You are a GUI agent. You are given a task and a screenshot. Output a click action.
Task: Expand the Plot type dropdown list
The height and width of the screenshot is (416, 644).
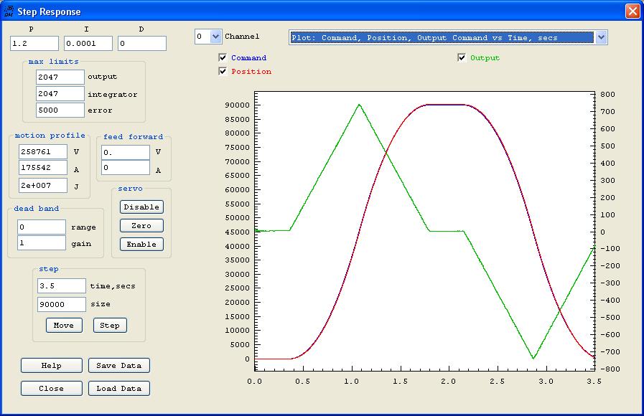point(601,37)
